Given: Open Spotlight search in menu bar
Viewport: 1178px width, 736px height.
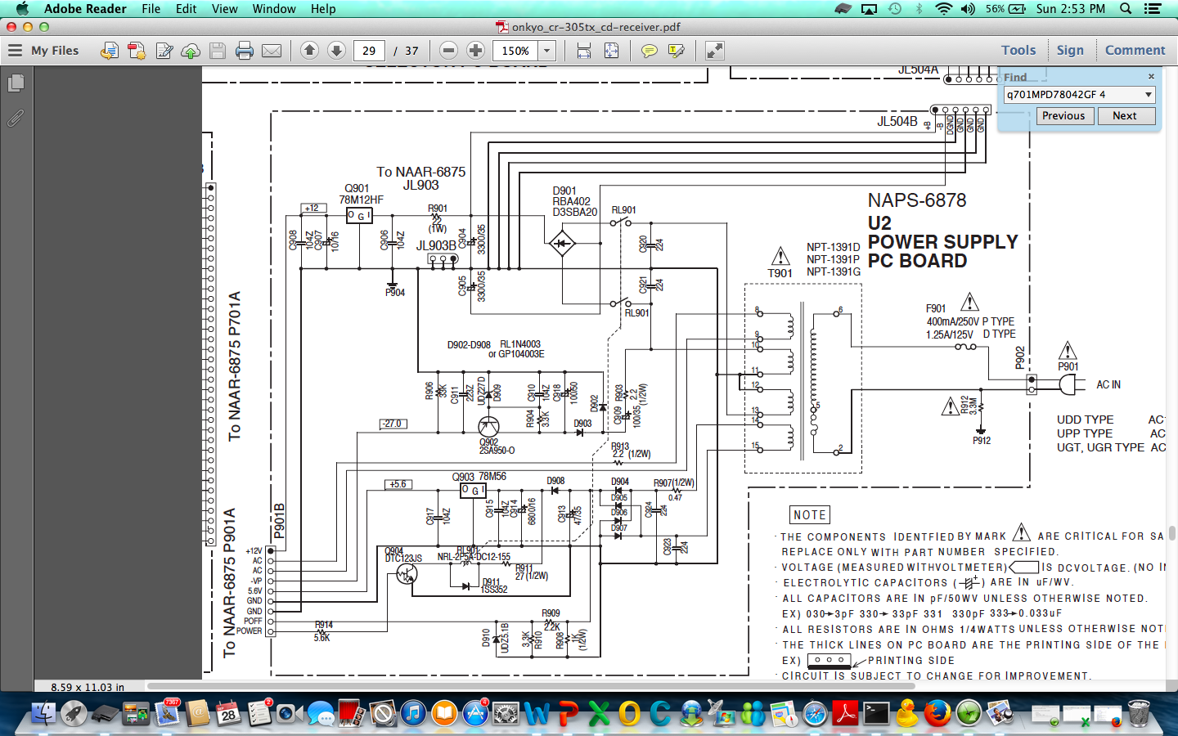Looking at the screenshot, I should [1126, 9].
